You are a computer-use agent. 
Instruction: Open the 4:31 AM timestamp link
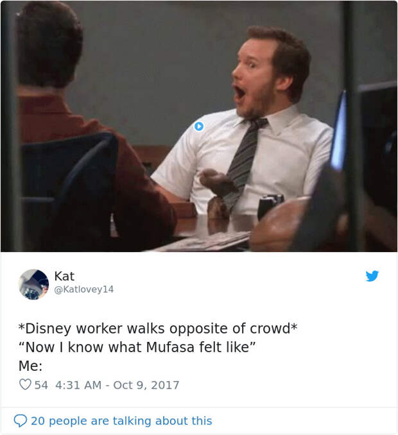pyautogui.click(x=78, y=385)
